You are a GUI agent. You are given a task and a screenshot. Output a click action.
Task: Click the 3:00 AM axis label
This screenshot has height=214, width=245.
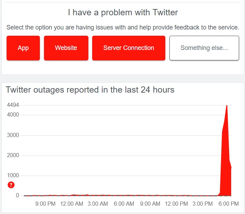[98, 204]
